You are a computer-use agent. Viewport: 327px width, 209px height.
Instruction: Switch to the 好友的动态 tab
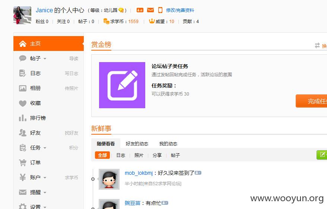(137, 144)
